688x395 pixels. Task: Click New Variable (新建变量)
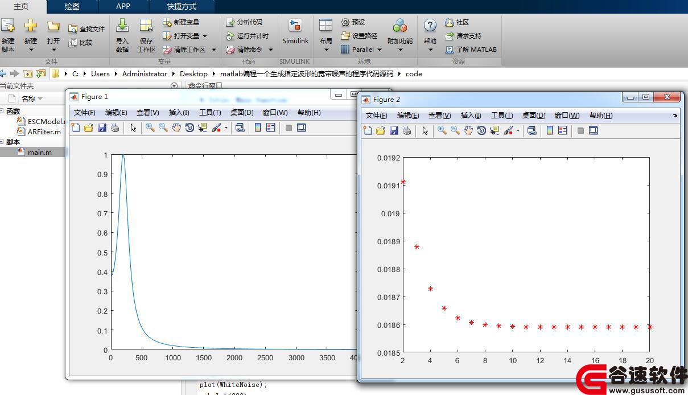point(181,22)
